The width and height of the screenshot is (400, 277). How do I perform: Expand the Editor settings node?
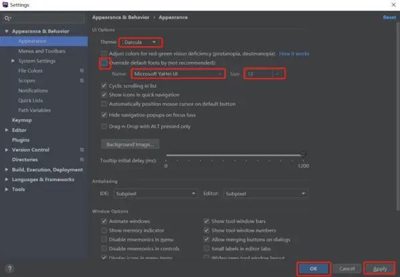pos(7,130)
